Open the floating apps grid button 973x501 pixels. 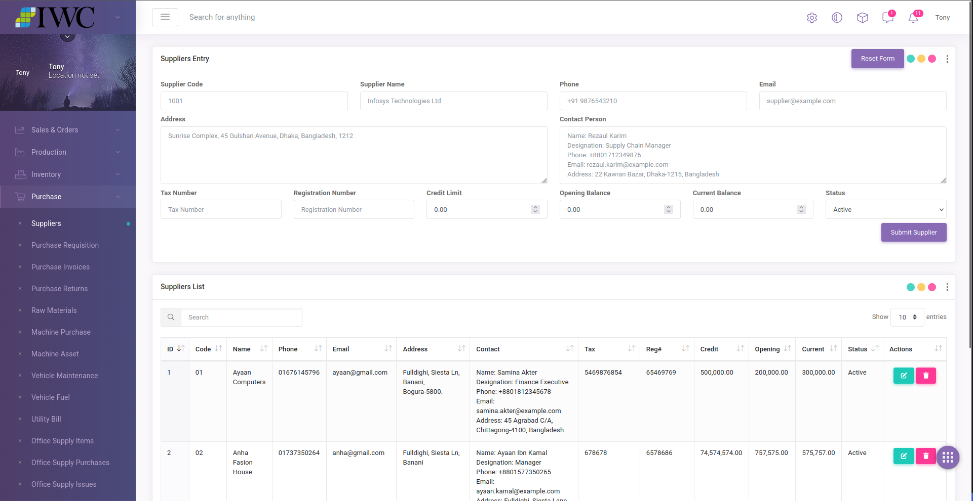click(x=948, y=458)
